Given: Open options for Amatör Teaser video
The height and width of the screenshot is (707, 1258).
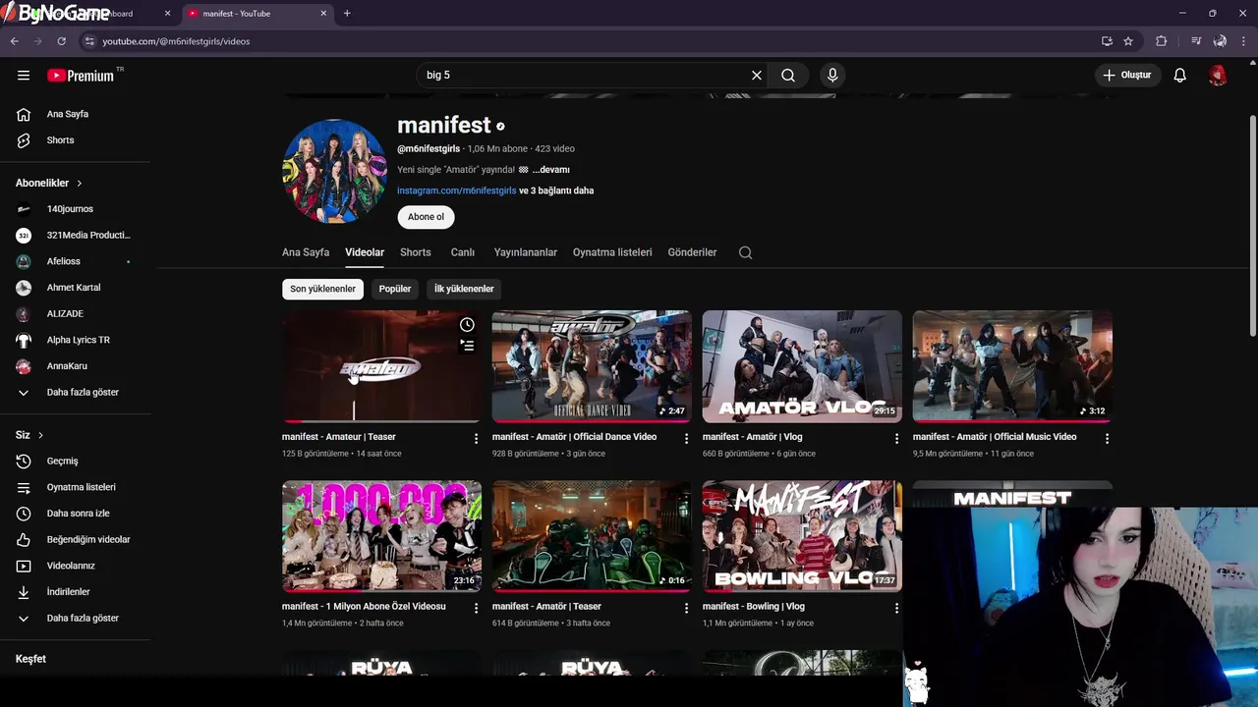Looking at the screenshot, I should [686, 608].
